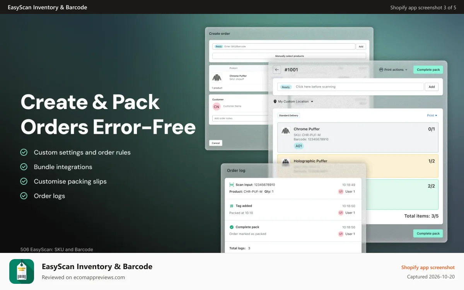464x290 pixels.
Task: Click Add next to the scanning field
Action: [x=432, y=87]
